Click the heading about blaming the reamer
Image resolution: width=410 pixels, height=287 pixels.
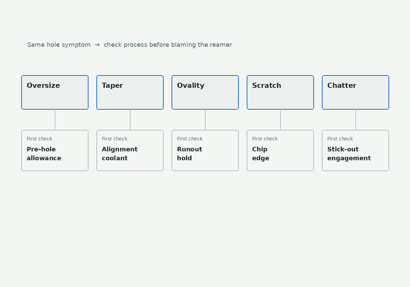pyautogui.click(x=129, y=45)
